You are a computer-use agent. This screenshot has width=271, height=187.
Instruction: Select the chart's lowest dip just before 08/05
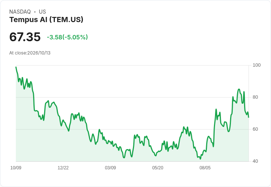[200, 159]
